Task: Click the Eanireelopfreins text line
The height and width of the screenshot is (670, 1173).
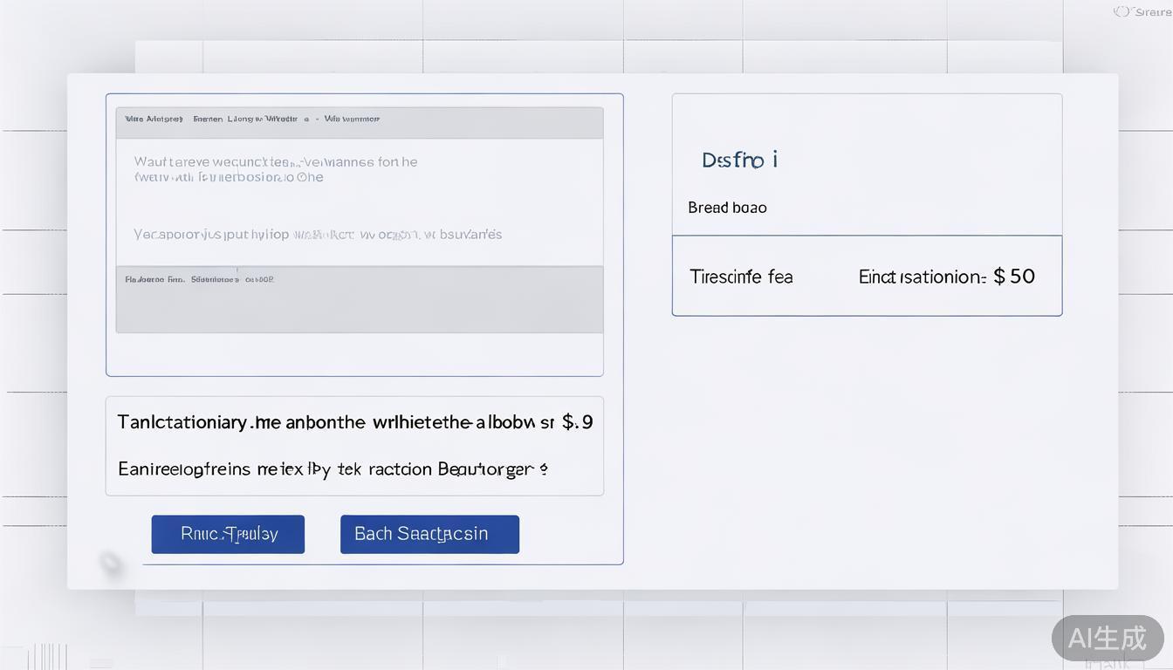Action: point(333,469)
